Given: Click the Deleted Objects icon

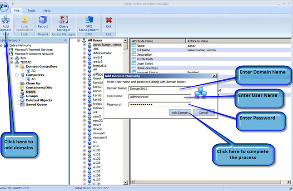Looking at the screenshot, I should [x=22, y=100].
